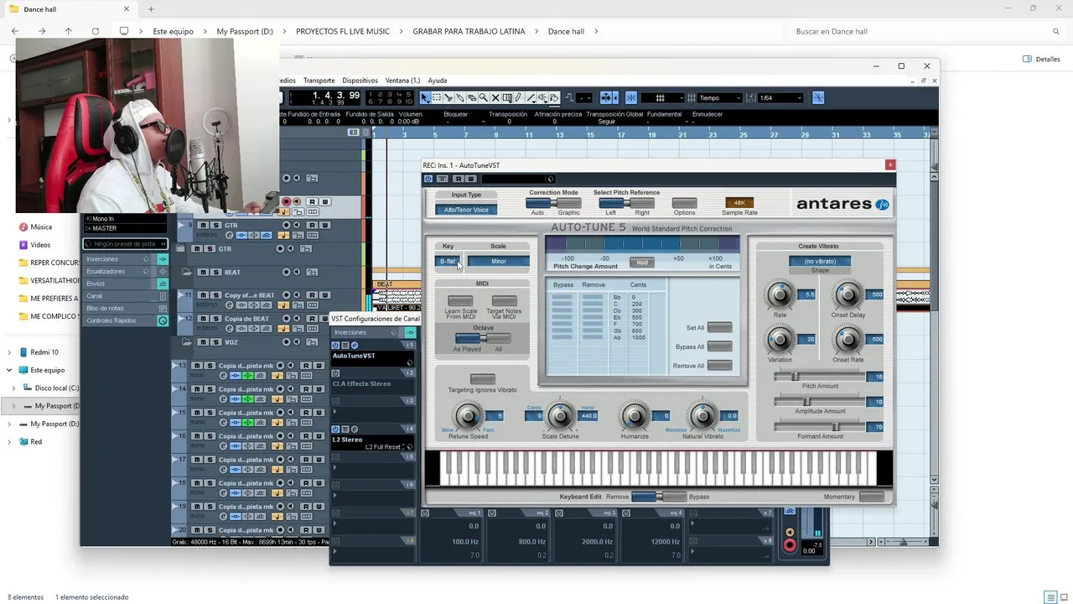Click the Videos folder icon in sidebar
Viewport: 1073px width, 604px height.
pyautogui.click(x=23, y=245)
